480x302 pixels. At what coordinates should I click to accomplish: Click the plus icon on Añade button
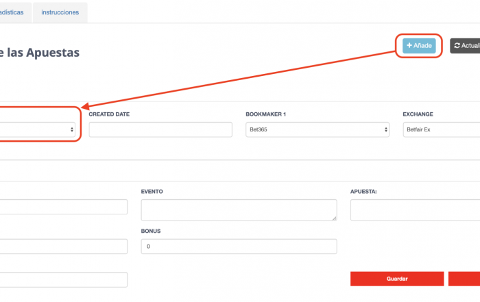[x=409, y=46]
